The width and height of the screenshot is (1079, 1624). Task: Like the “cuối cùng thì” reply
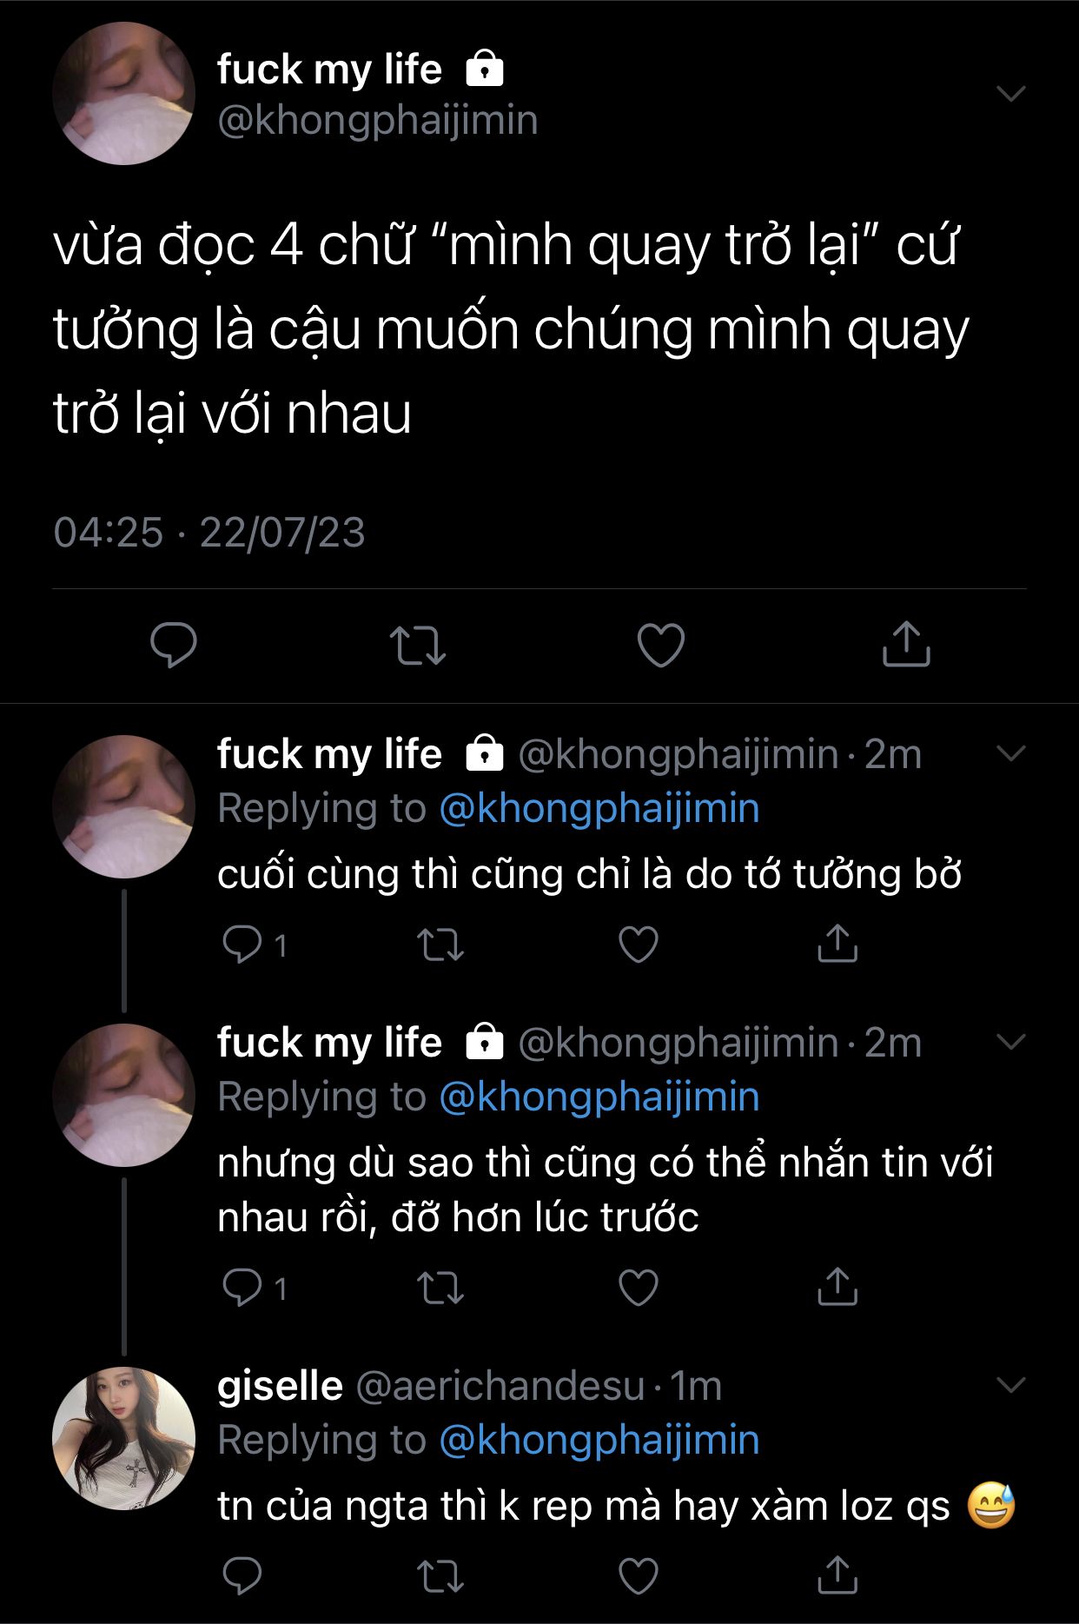tap(639, 945)
